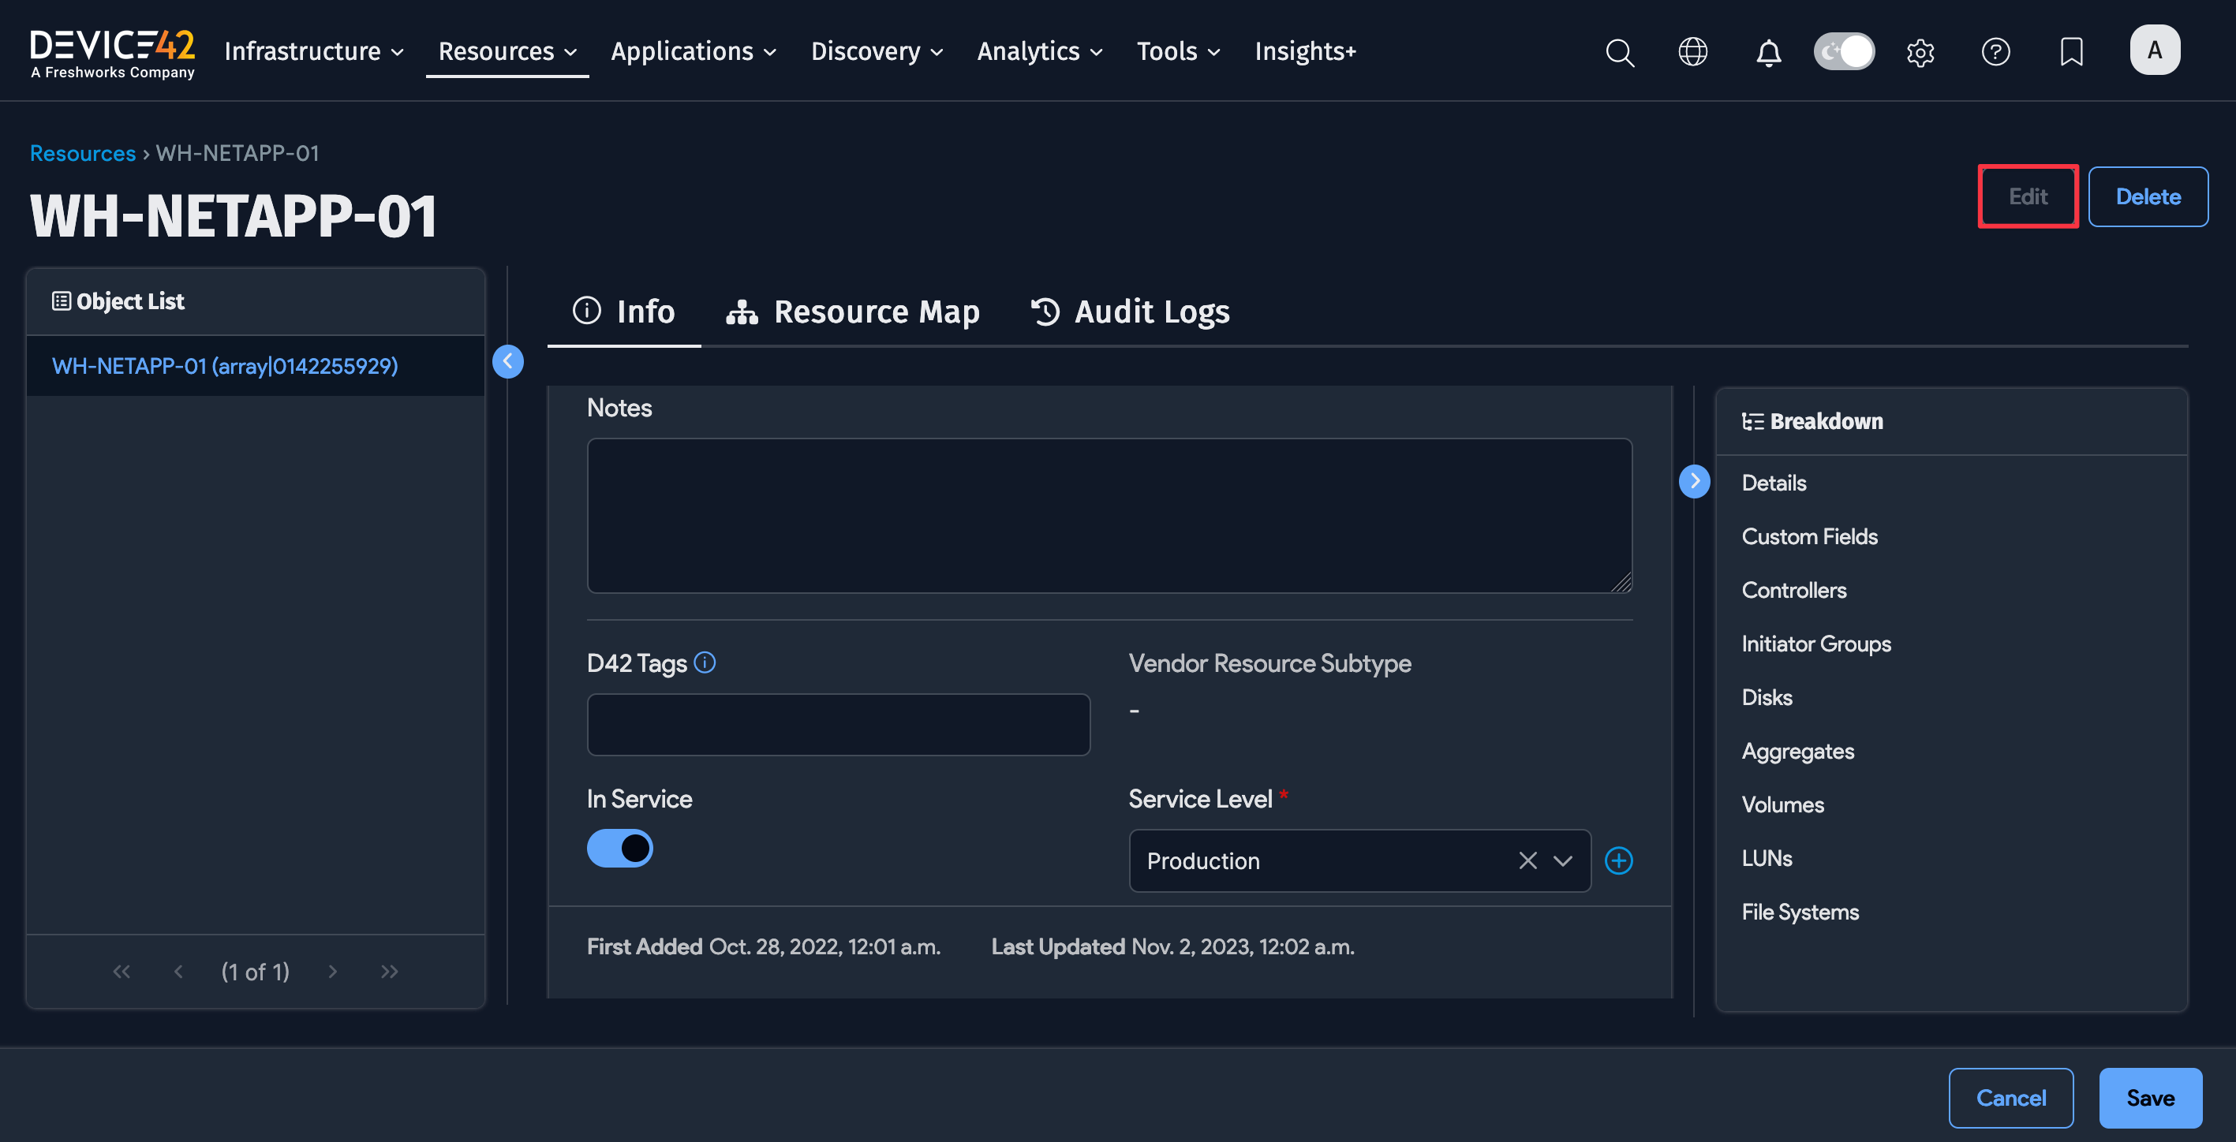Click the help question mark icon

coord(1995,52)
